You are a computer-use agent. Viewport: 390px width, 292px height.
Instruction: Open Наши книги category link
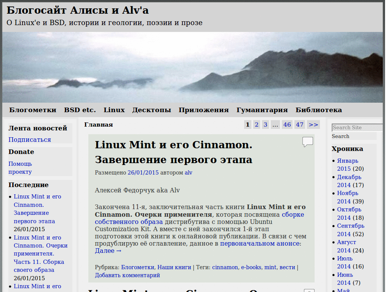174,267
